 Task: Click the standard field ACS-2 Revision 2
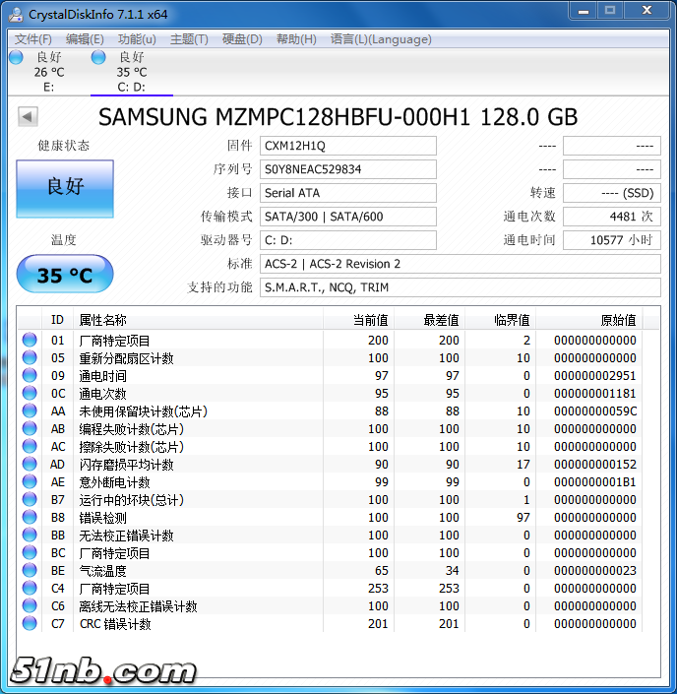pyautogui.click(x=461, y=264)
